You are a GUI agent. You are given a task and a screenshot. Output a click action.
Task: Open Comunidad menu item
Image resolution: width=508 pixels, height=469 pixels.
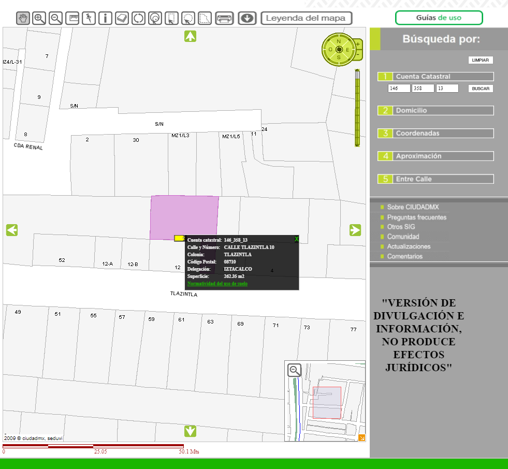coord(403,237)
